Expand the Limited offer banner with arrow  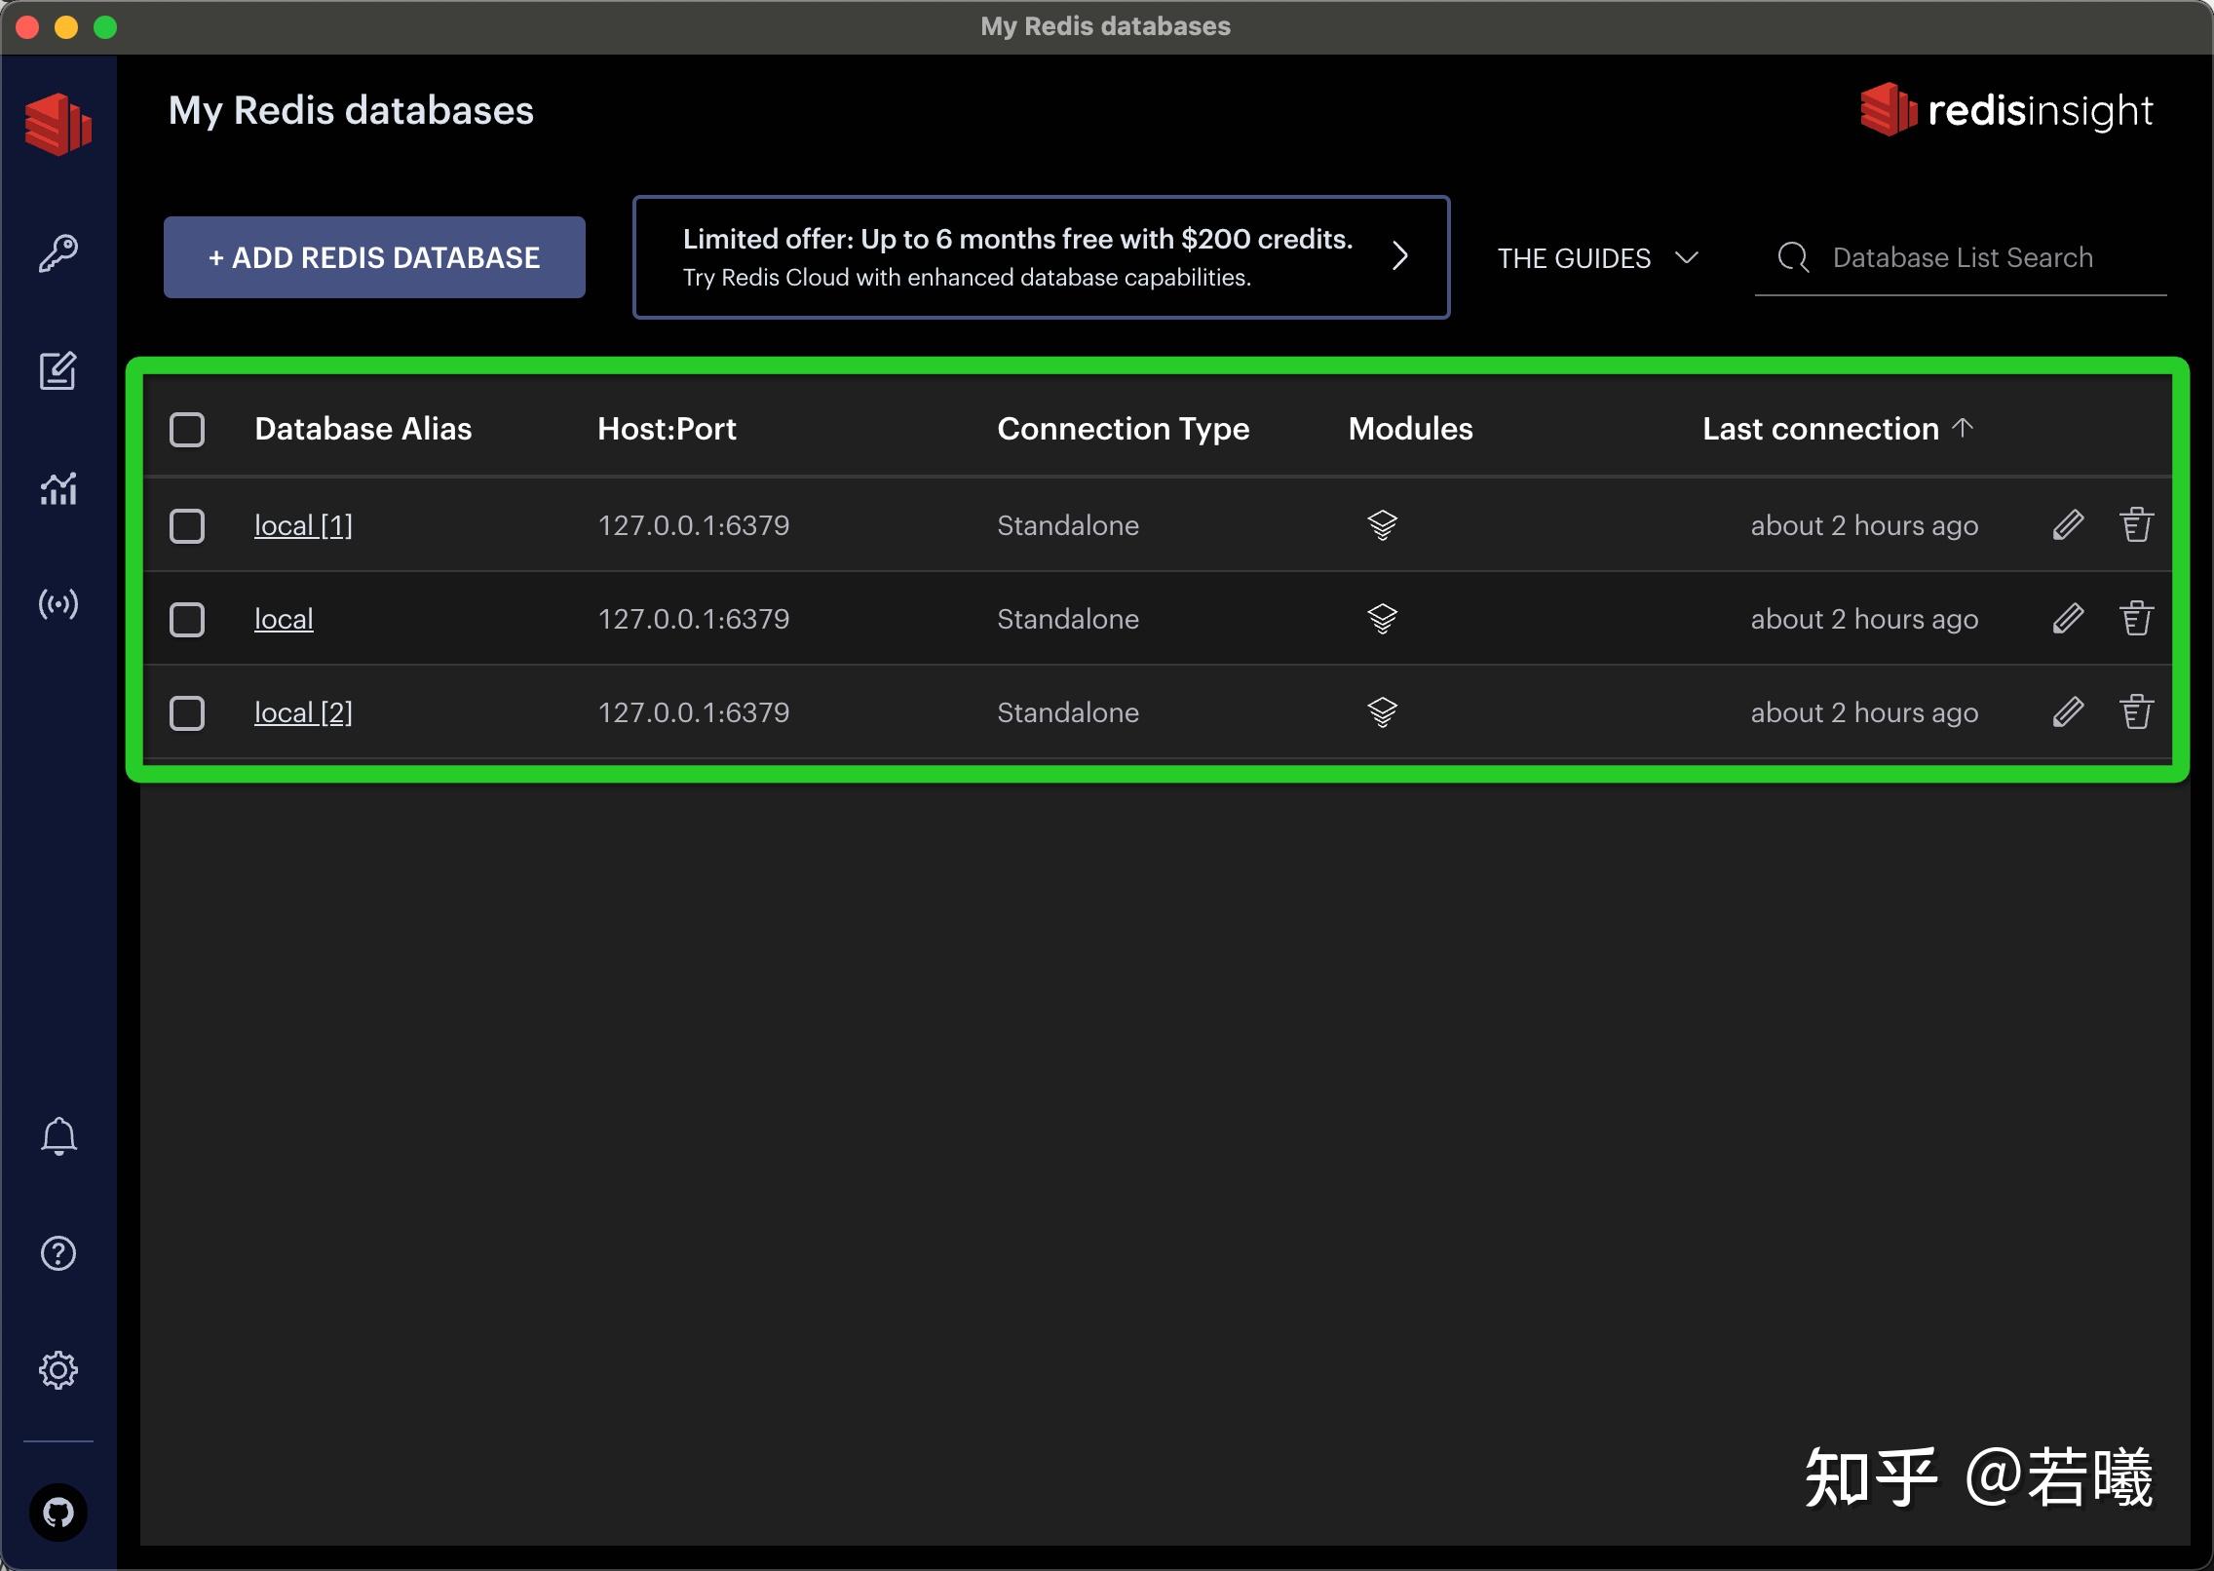click(1400, 256)
